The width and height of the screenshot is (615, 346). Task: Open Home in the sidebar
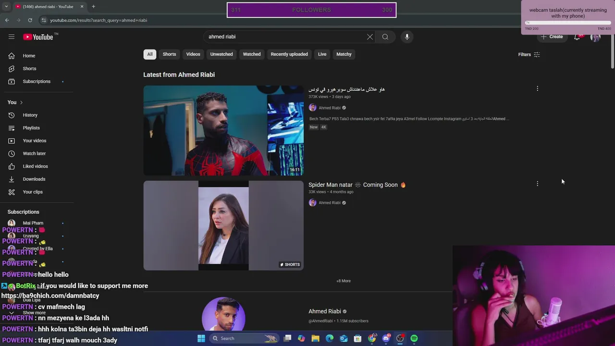pyautogui.click(x=29, y=56)
